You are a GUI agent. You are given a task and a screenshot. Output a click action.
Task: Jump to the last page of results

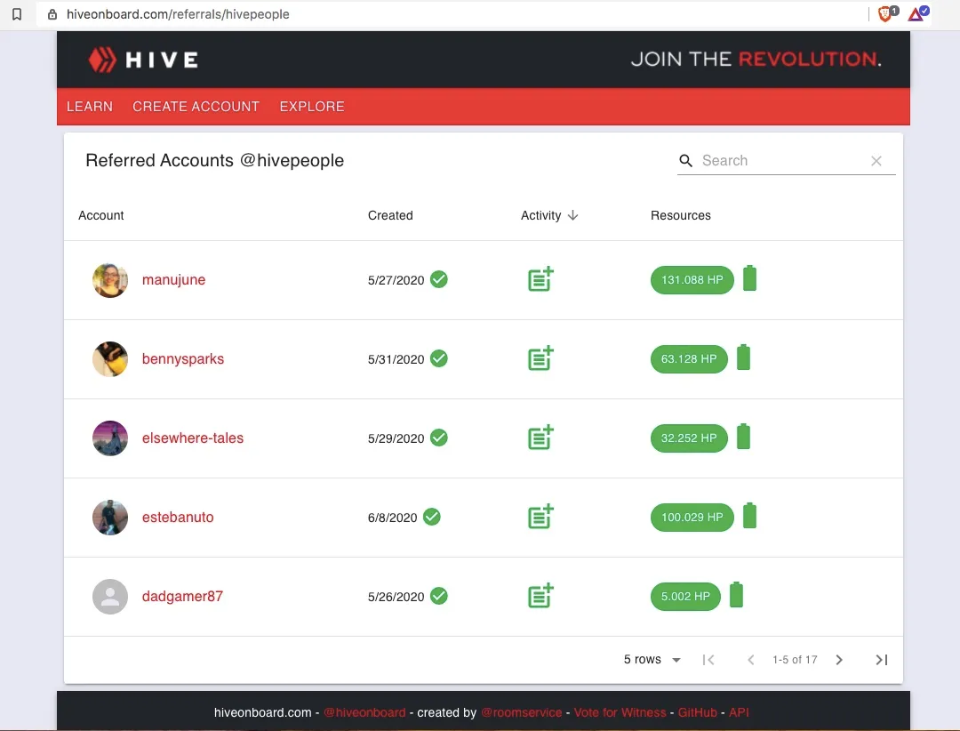882,660
